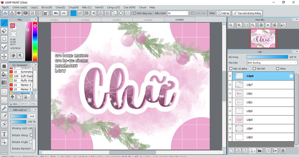Select the Shape (rectangle) tool
Screen dimensions: 299x157
point(4,39)
